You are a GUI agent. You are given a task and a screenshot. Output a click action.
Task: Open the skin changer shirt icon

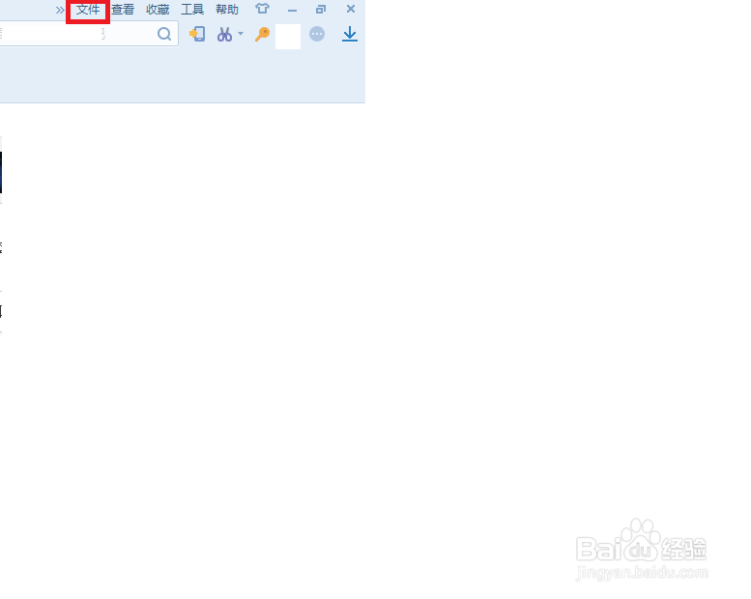[x=263, y=9]
